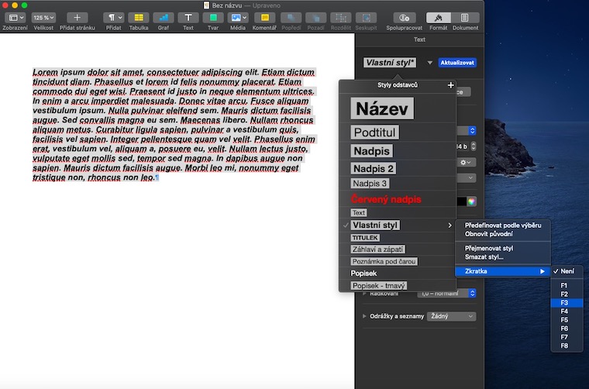This screenshot has height=389, width=589.
Task: Apply the Záhlaví a zápatí style
Action: point(377,250)
